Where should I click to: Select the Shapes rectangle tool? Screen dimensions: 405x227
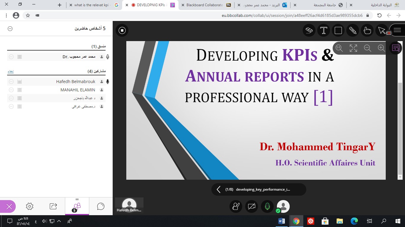click(x=338, y=30)
